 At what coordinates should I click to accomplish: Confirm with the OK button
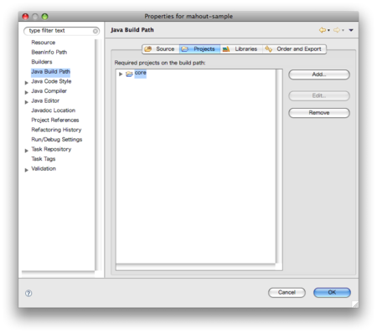332,293
